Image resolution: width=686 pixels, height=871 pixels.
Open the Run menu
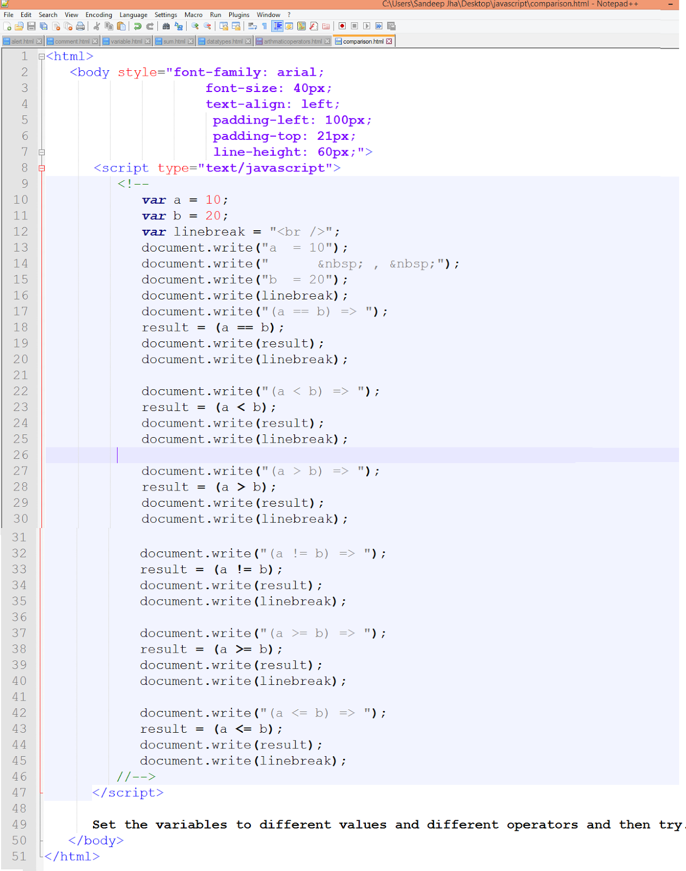click(x=216, y=15)
